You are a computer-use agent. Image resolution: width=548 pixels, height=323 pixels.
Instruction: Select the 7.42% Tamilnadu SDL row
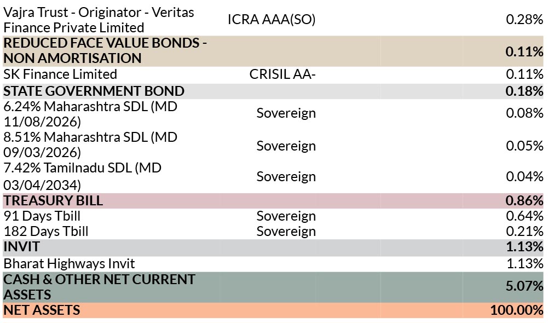tap(273, 176)
